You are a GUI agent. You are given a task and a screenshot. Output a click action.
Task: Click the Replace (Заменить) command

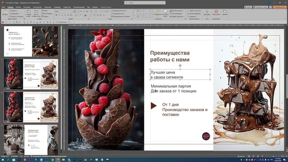tap(194, 13)
